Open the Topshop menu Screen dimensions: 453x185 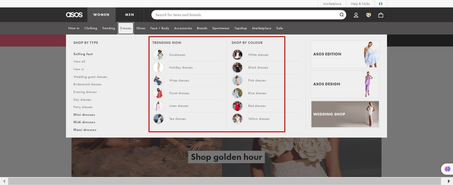pyautogui.click(x=240, y=28)
